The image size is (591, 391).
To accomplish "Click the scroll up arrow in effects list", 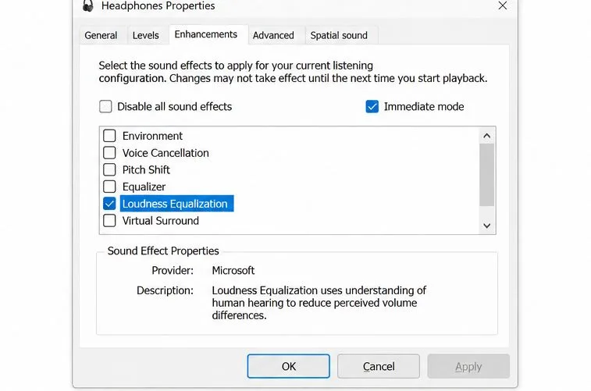I will pyautogui.click(x=486, y=136).
